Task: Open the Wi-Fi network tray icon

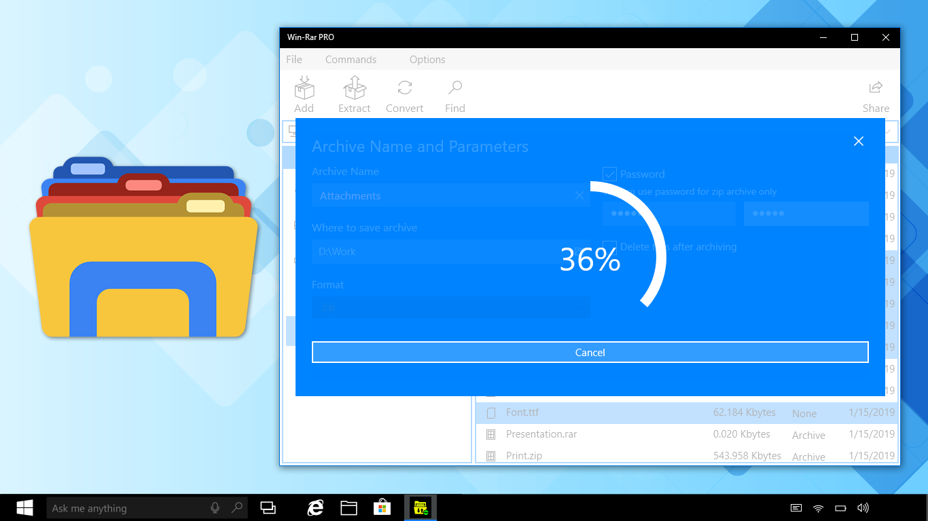Action: 819,507
